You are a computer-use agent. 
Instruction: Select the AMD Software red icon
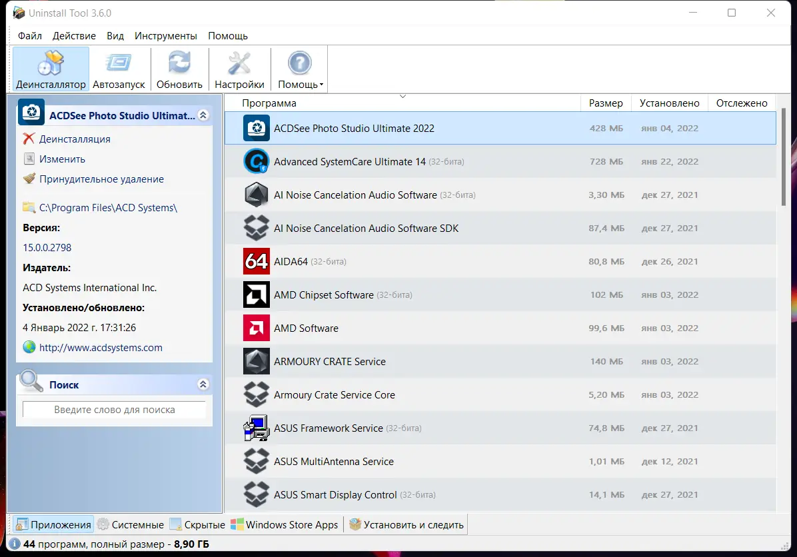[256, 328]
